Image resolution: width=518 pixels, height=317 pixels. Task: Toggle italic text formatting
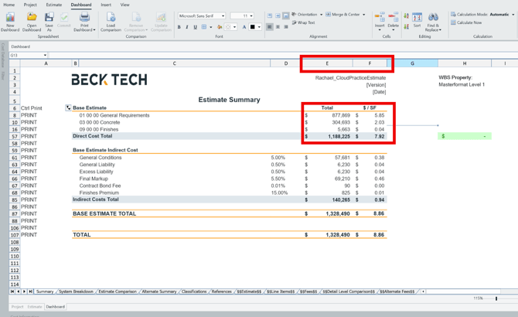click(x=187, y=27)
